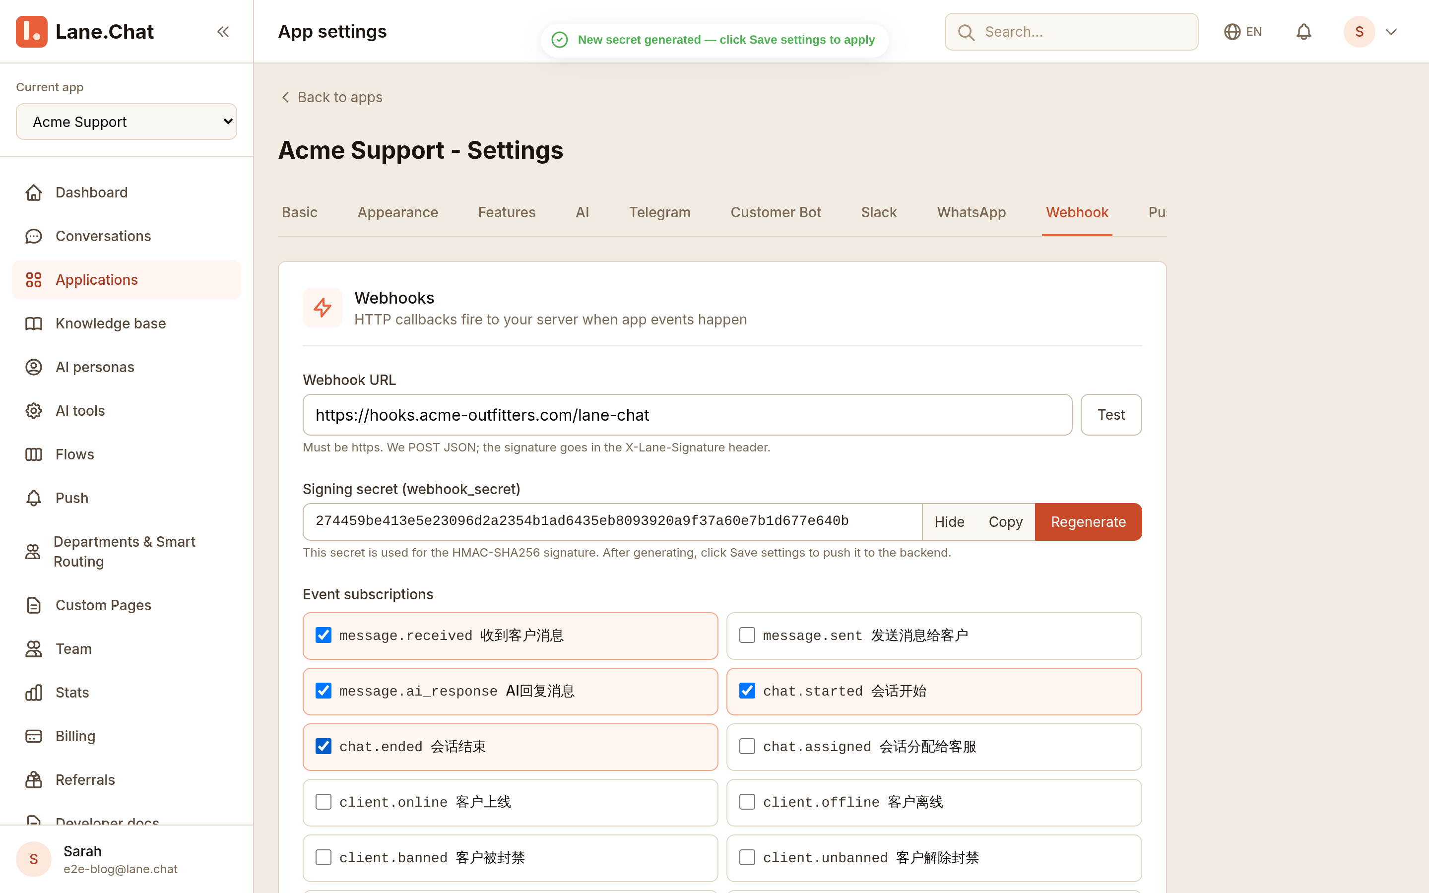Click Sarah's avatar at sidebar bottom
This screenshot has height=893, width=1429.
point(34,859)
